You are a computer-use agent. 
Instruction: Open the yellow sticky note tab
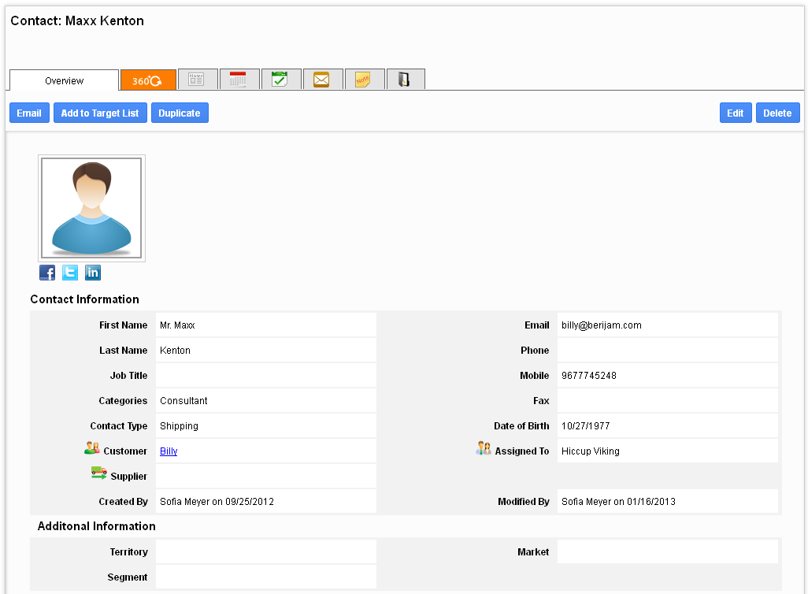pyautogui.click(x=363, y=80)
